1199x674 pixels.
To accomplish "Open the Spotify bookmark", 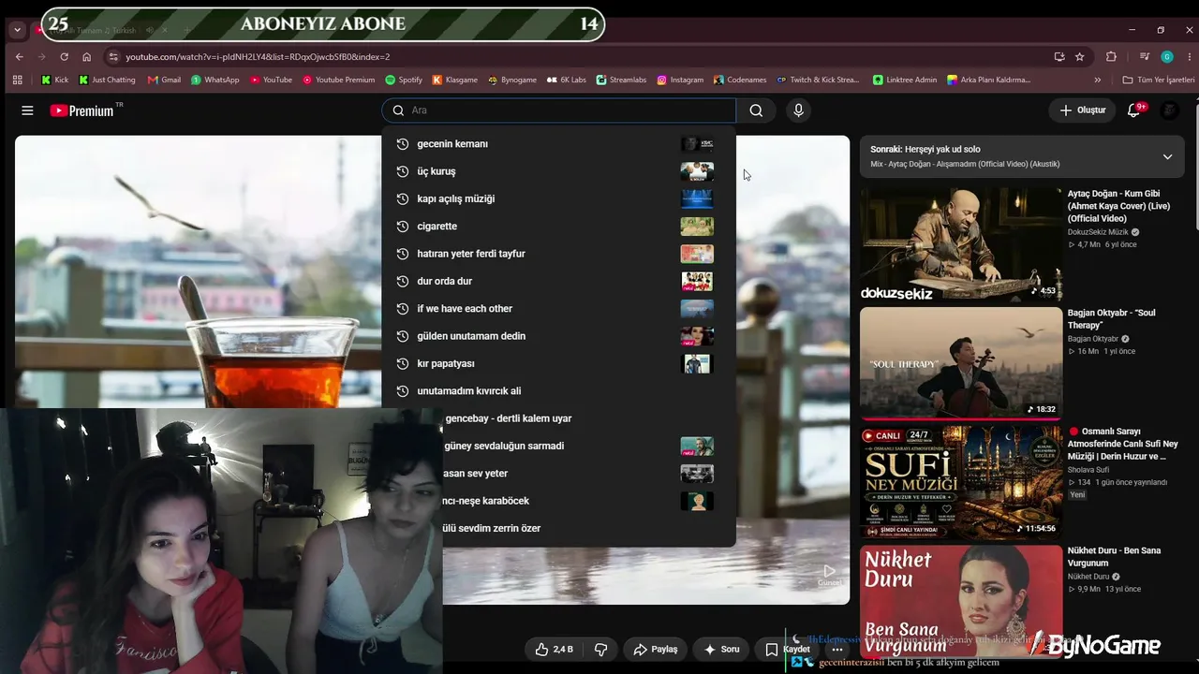I will point(404,80).
